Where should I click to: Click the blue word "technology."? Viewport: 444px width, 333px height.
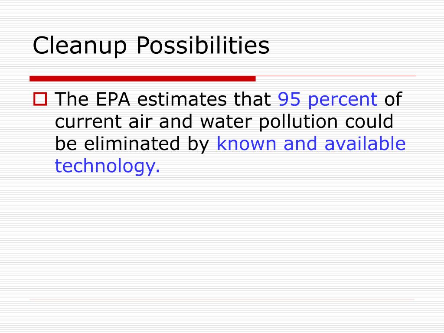pyautogui.click(x=108, y=166)
